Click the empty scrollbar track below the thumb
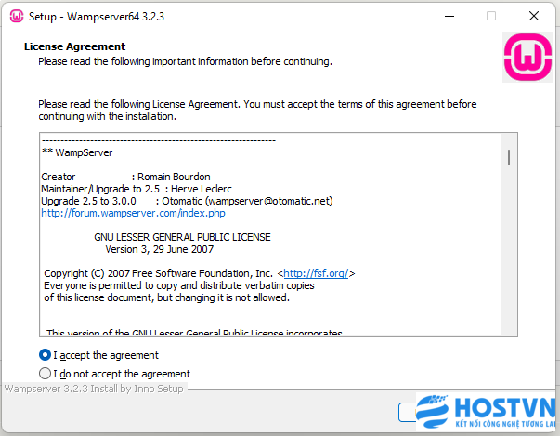This screenshot has width=560, height=436. click(509, 250)
